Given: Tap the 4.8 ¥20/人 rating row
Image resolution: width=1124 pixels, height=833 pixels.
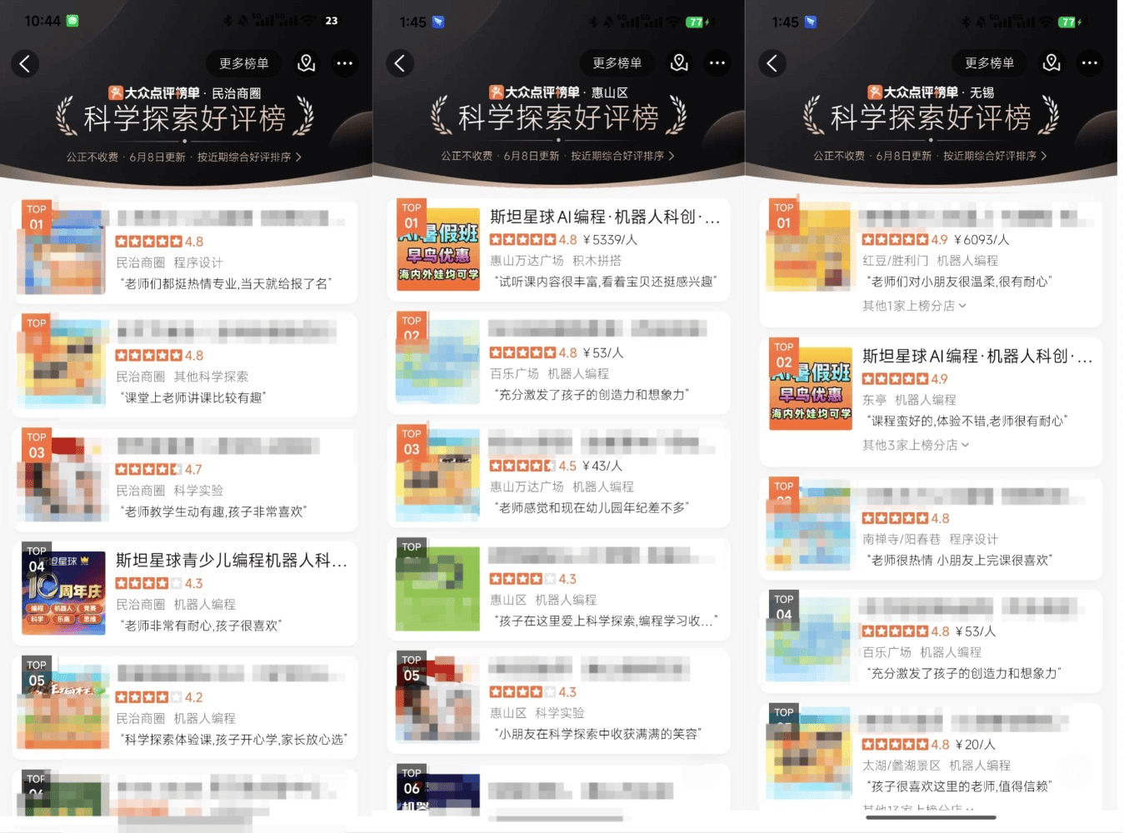Looking at the screenshot, I should (929, 745).
